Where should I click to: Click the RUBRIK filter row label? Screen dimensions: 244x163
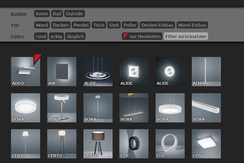[19, 14]
